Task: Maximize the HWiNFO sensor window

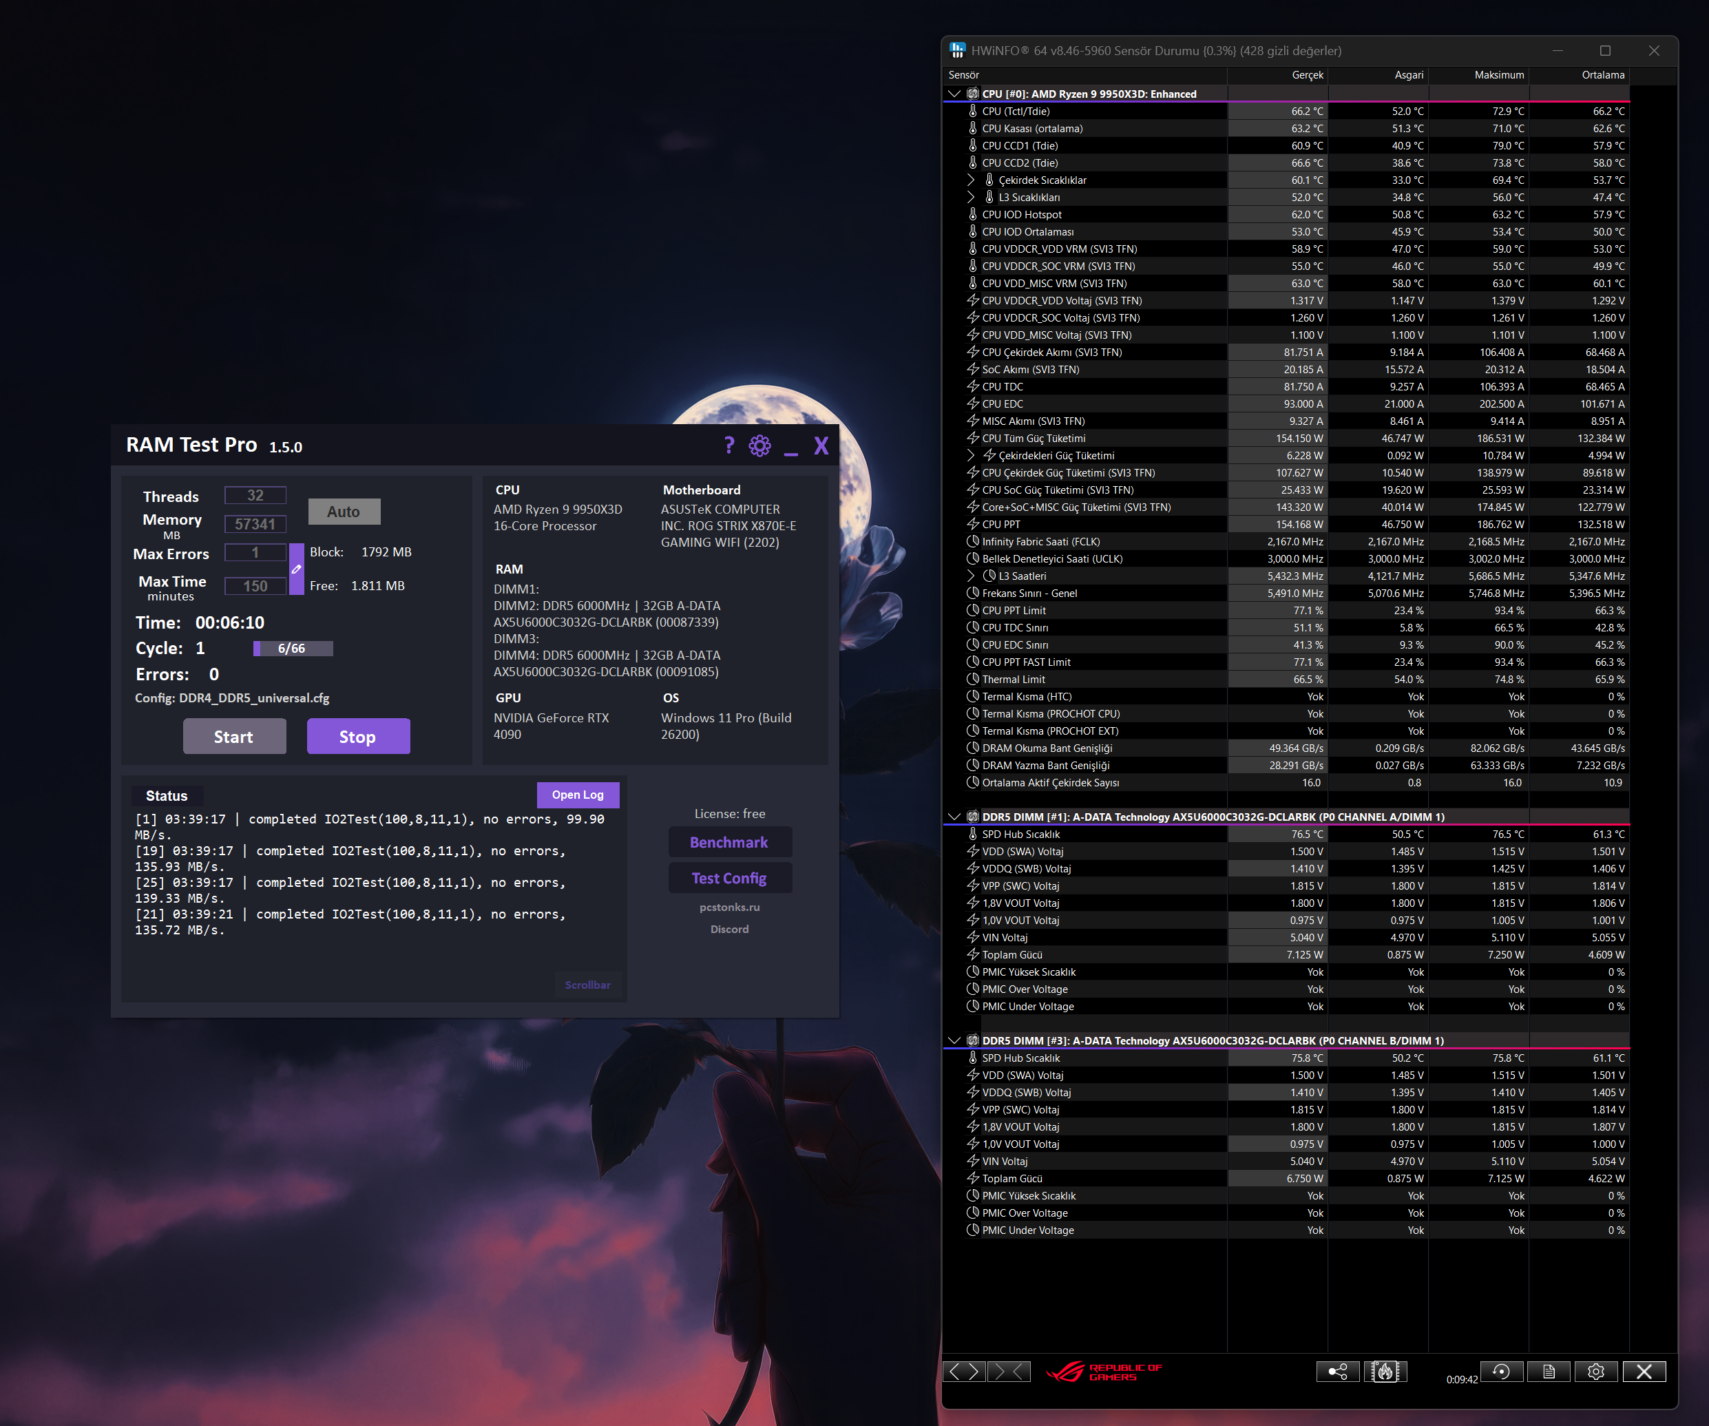Action: [1605, 50]
